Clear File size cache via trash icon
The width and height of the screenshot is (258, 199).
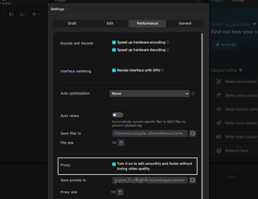click(121, 143)
